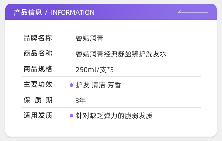222x141 pixels.
Task: Open the product name 睿嫣润膏经典舒盈臻护洗发水
Action: (121, 54)
